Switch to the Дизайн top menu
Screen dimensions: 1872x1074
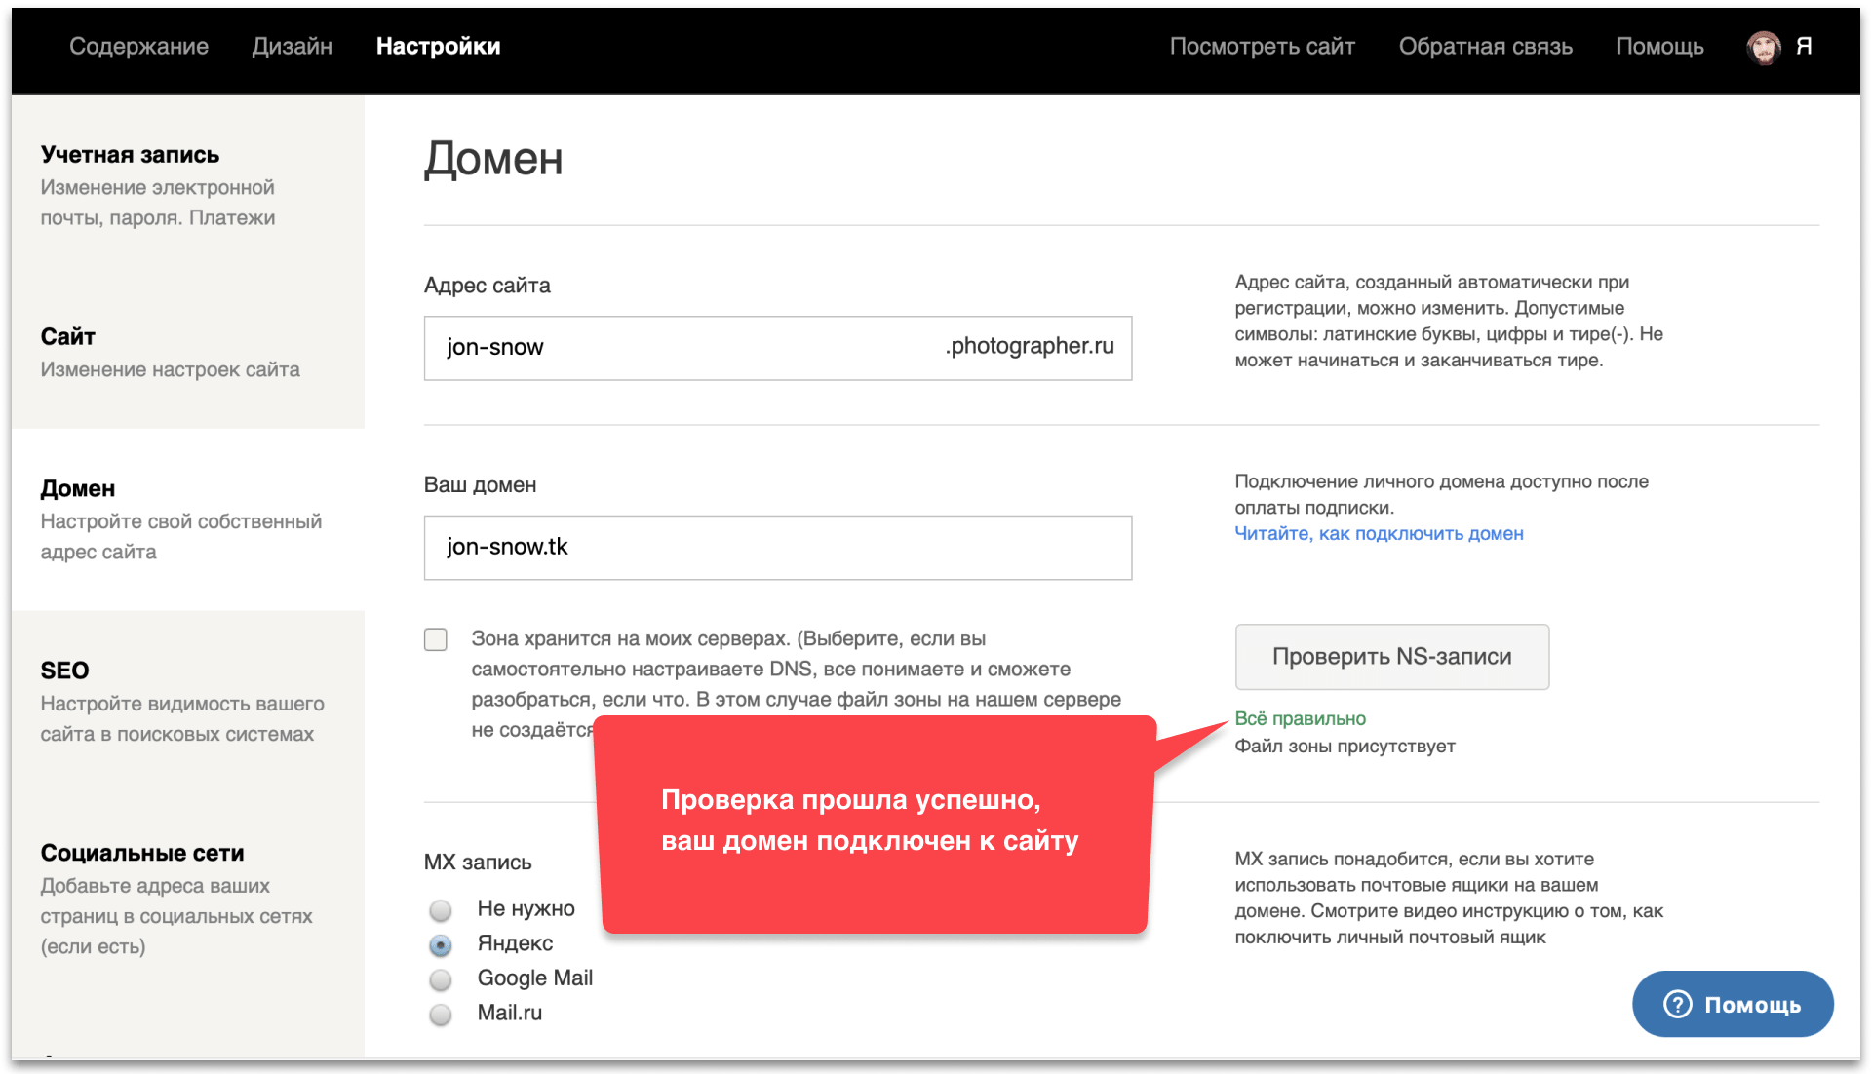(292, 46)
